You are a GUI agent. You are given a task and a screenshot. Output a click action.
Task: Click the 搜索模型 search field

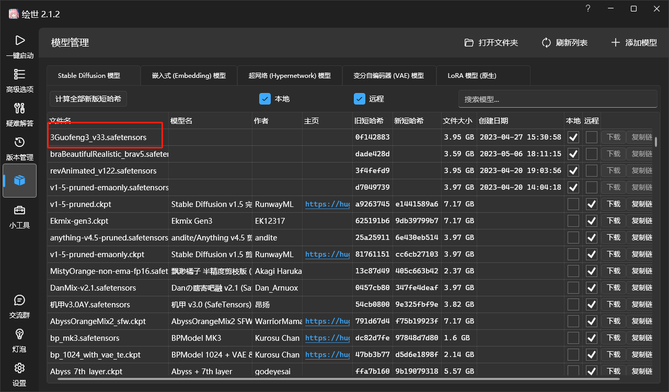tap(558, 99)
